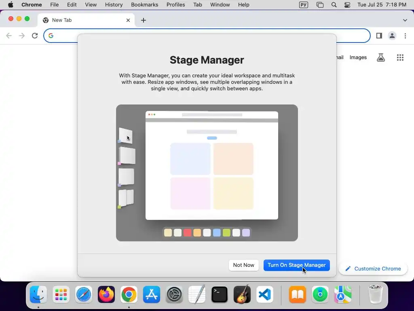
Task: Switch keyboard input source РУ
Action: [x=303, y=5]
